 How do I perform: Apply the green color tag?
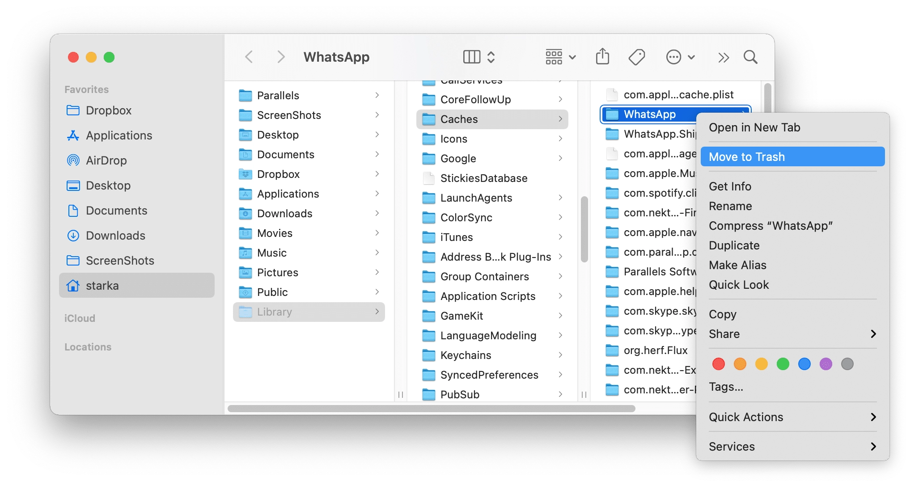tap(783, 364)
